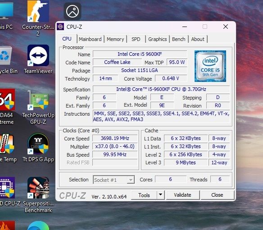Click the Specification field i5-9600KF CPU @ 3.70GHz

(x=161, y=89)
